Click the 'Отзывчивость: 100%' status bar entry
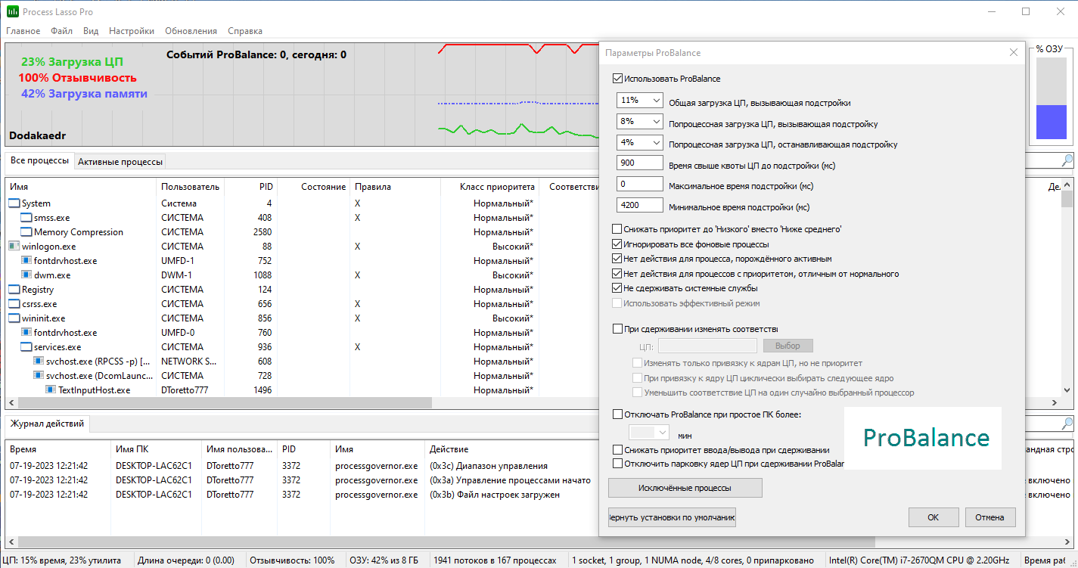Screen dimensions: 1078x568 click(292, 560)
